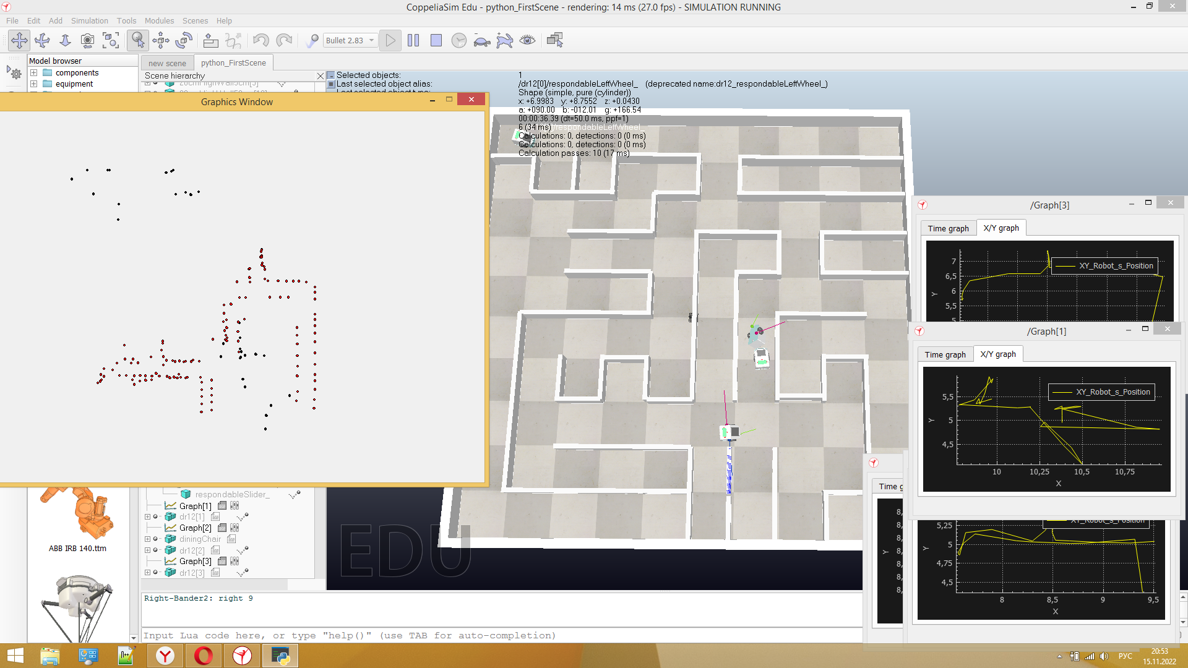
Task: Select the camera pan tool
Action: tap(19, 41)
